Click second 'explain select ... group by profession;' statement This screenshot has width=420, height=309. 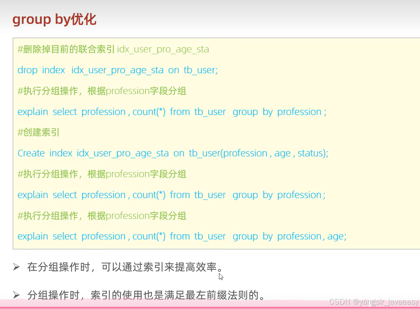pos(171,195)
